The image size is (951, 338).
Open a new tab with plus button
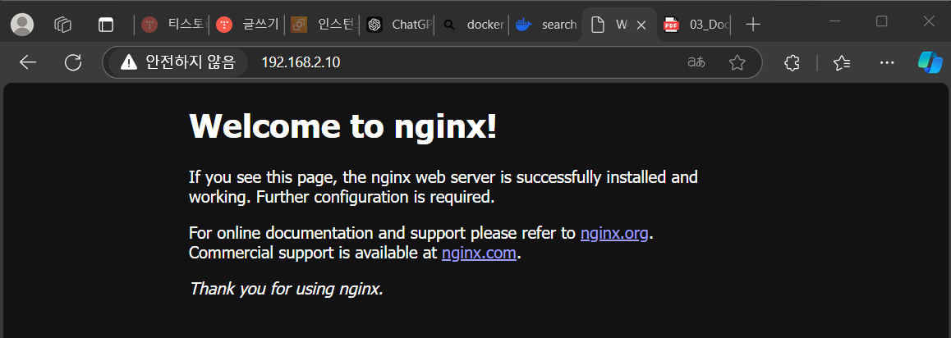coord(753,25)
